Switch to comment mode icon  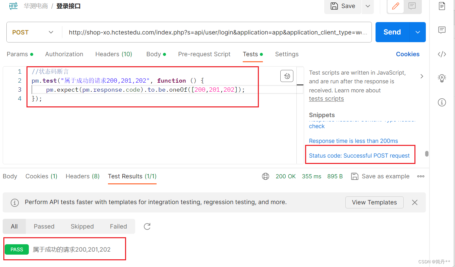point(412,6)
